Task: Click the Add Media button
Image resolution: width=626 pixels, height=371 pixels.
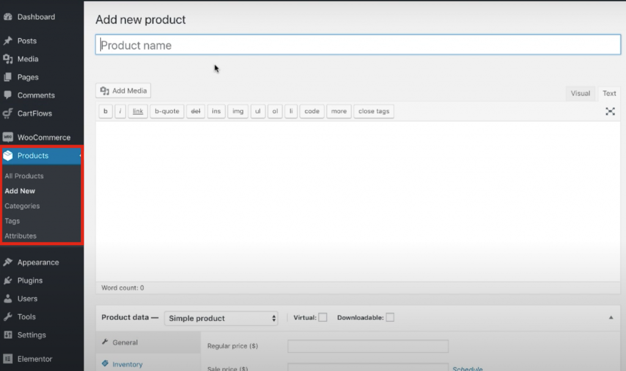Action: pos(123,90)
